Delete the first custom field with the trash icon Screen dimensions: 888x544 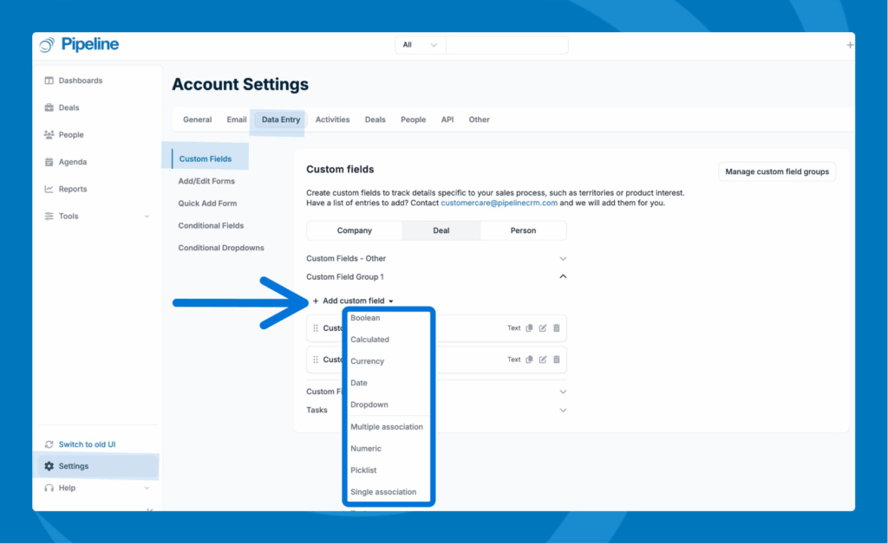[555, 327]
